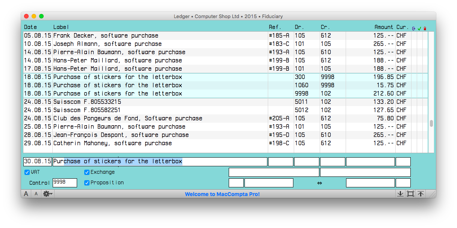Click the Date column header
The height and width of the screenshot is (228, 457).
pos(30,27)
